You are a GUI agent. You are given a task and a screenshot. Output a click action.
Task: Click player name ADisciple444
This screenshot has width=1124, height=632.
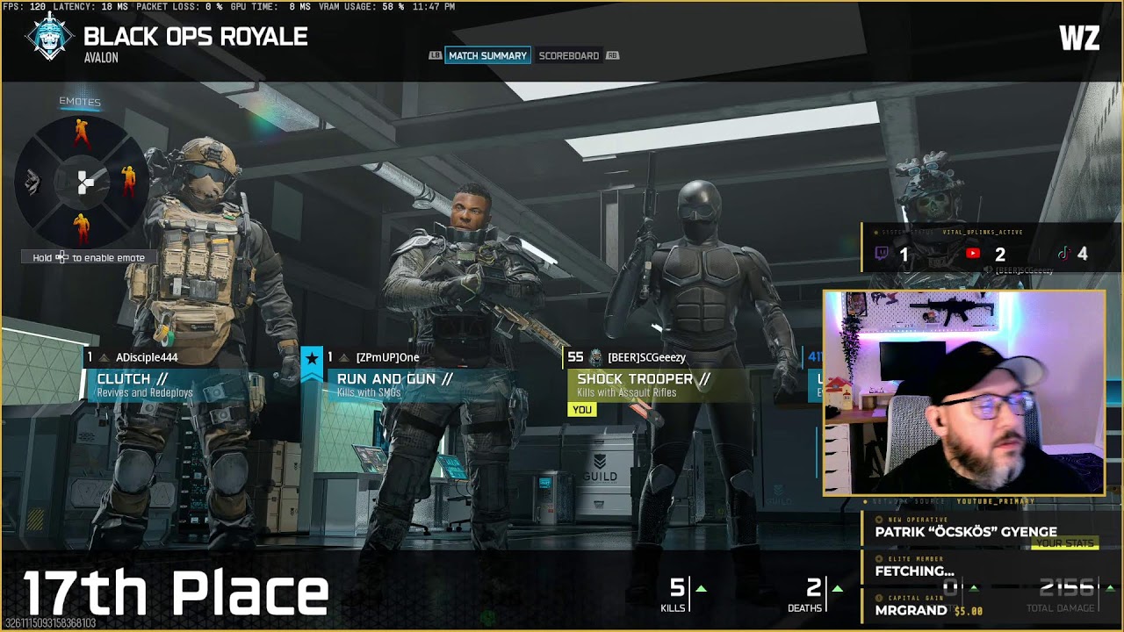pyautogui.click(x=147, y=358)
